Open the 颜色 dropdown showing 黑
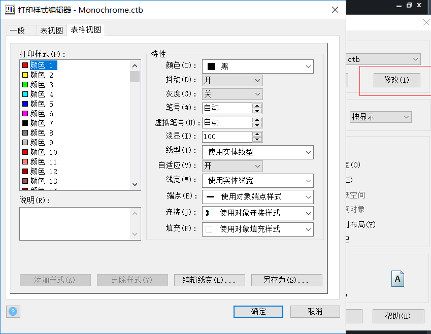431x334 pixels. coord(309,66)
